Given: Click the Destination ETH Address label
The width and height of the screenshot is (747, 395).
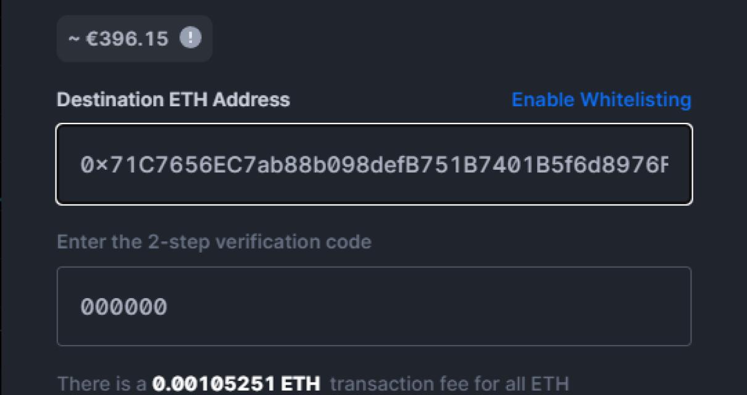Looking at the screenshot, I should (173, 99).
